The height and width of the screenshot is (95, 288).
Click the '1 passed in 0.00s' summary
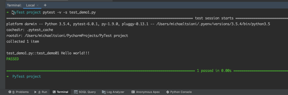tap(214, 71)
